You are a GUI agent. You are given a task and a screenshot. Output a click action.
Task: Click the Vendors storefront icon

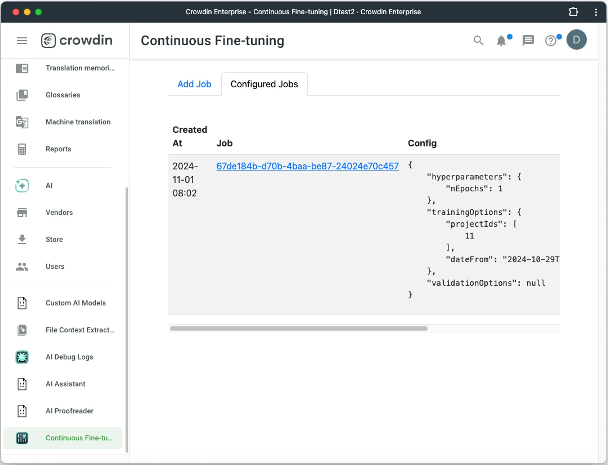[x=22, y=212]
